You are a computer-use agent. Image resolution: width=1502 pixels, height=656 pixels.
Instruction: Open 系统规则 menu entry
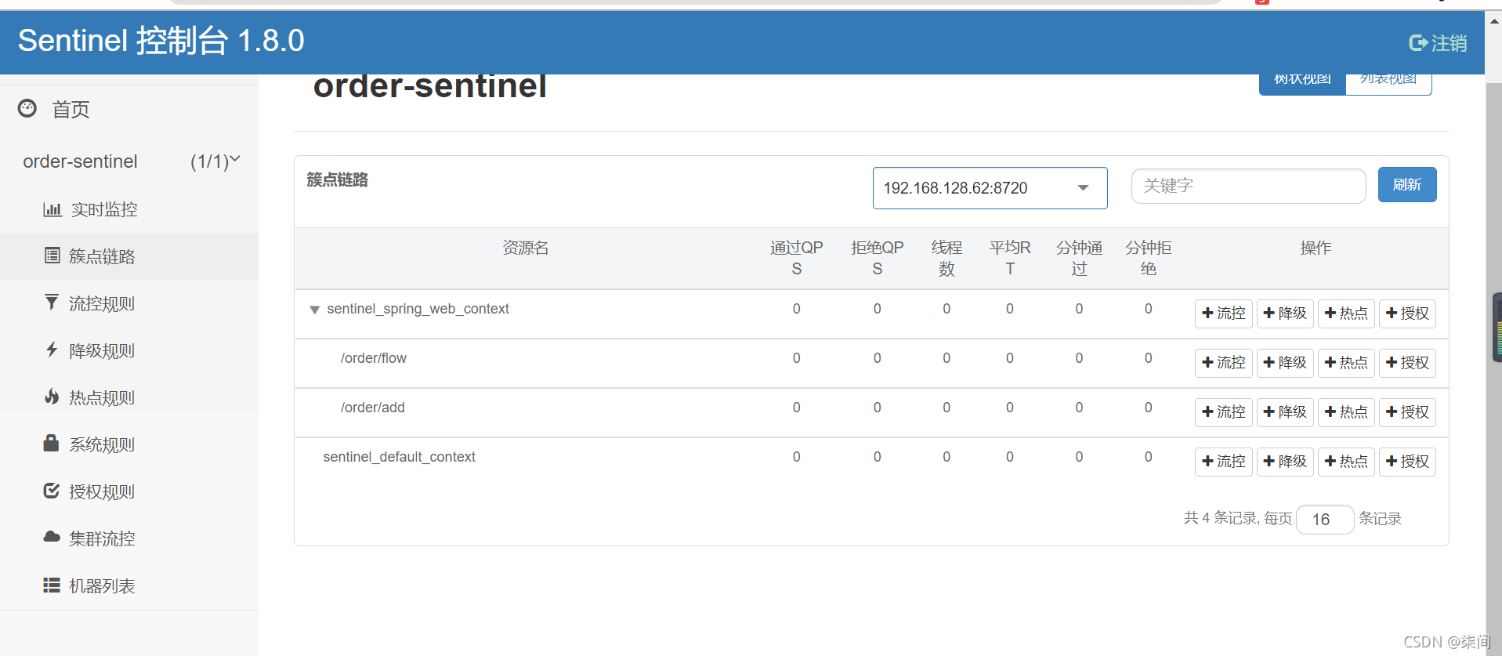[x=129, y=444]
